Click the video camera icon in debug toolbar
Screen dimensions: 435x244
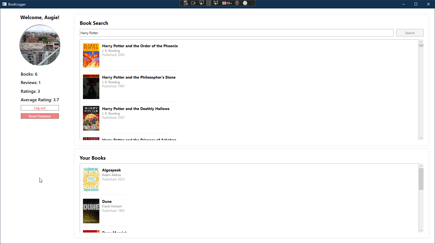click(x=193, y=3)
